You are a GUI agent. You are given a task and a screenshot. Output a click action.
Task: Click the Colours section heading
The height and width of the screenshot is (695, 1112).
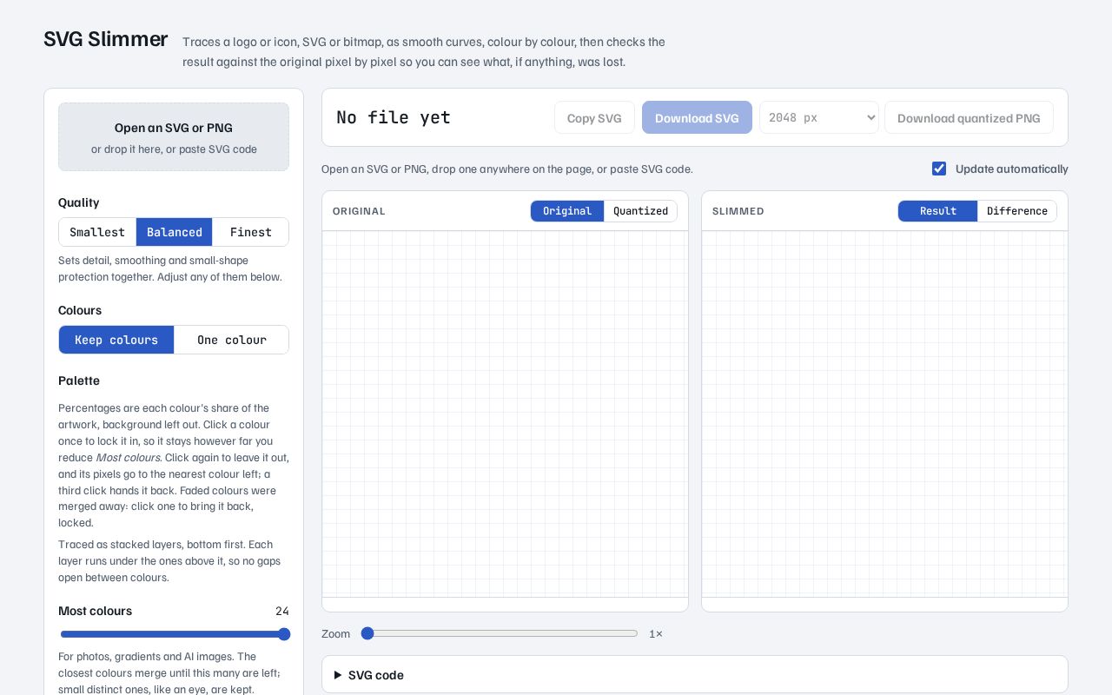click(80, 310)
